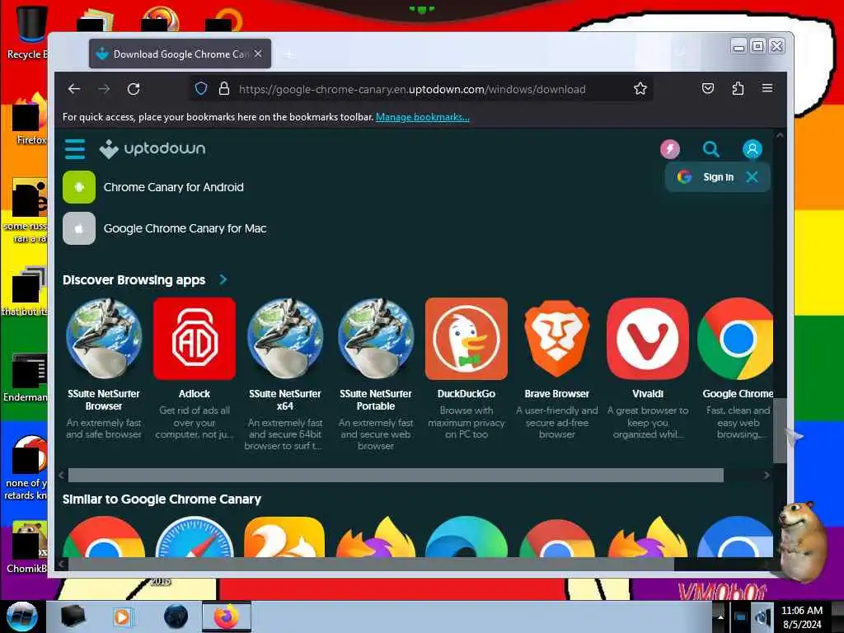Image resolution: width=844 pixels, height=633 pixels.
Task: Open the user account profile icon
Action: click(x=752, y=149)
